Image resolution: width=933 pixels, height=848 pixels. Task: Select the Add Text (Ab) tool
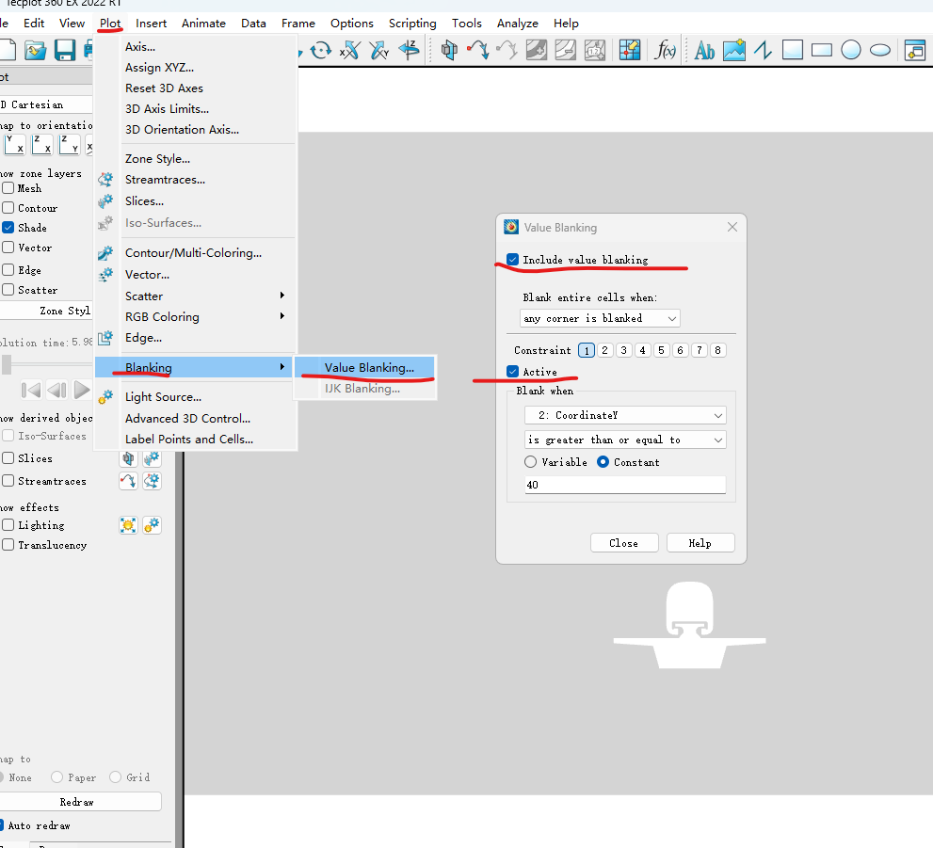pyautogui.click(x=704, y=51)
